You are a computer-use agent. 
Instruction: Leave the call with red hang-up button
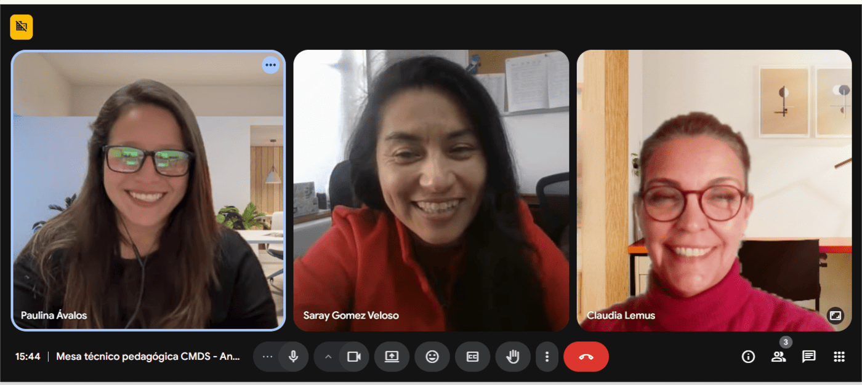point(586,357)
